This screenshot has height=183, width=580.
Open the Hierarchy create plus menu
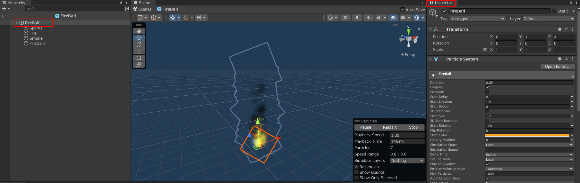(x=6, y=9)
